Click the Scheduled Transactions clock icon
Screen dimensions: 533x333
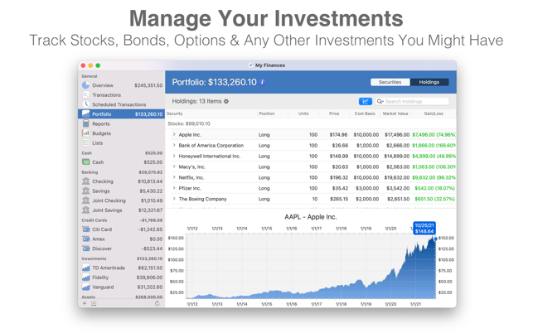click(85, 104)
